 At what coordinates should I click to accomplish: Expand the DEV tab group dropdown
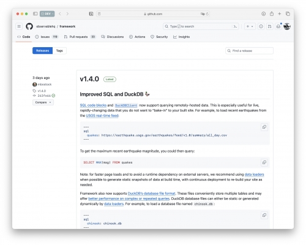click(x=47, y=13)
